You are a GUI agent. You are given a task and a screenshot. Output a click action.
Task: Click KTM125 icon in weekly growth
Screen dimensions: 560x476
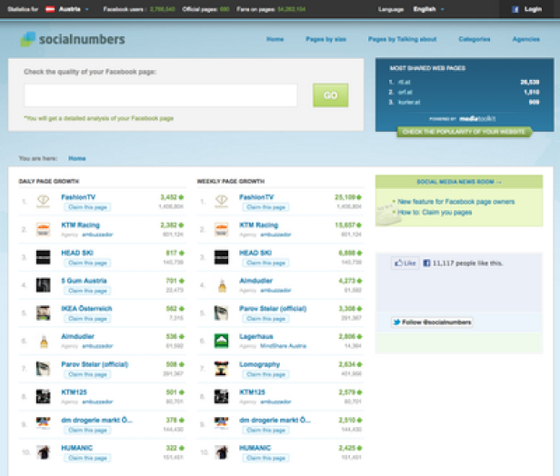pos(222,397)
